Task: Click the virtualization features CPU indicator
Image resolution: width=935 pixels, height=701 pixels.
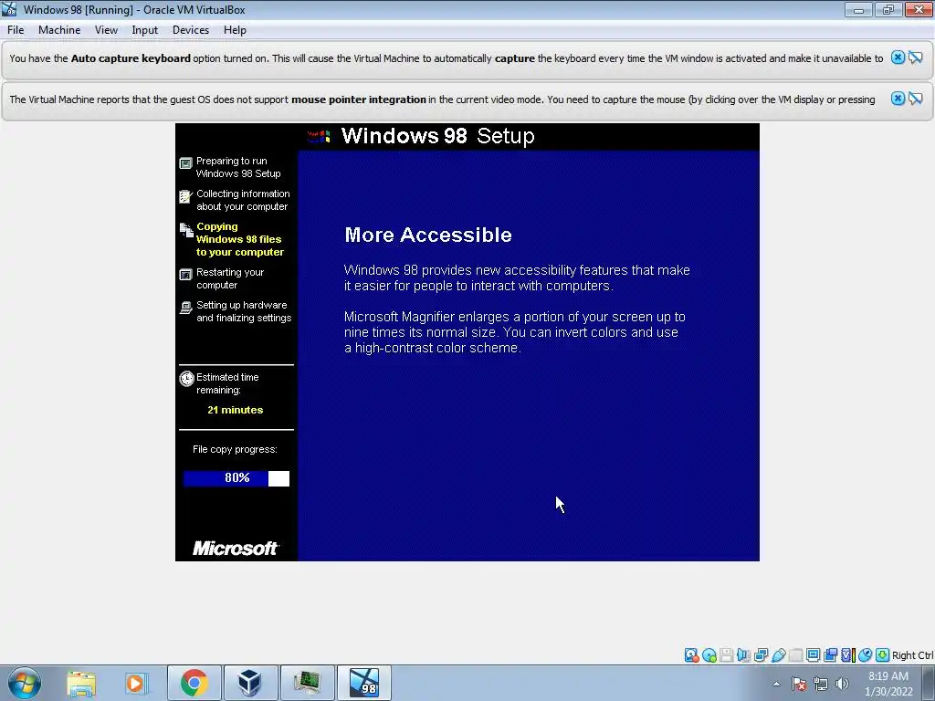Action: coord(847,655)
